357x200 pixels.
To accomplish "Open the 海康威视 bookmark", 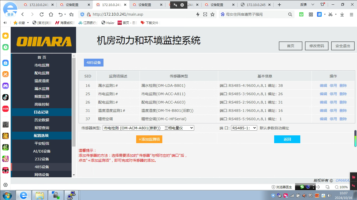I will click(x=65, y=23).
